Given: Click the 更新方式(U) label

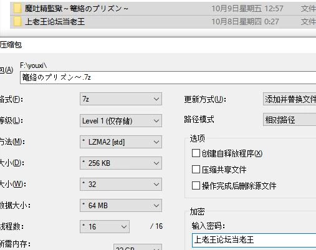Looking at the screenshot, I should click(x=205, y=99).
